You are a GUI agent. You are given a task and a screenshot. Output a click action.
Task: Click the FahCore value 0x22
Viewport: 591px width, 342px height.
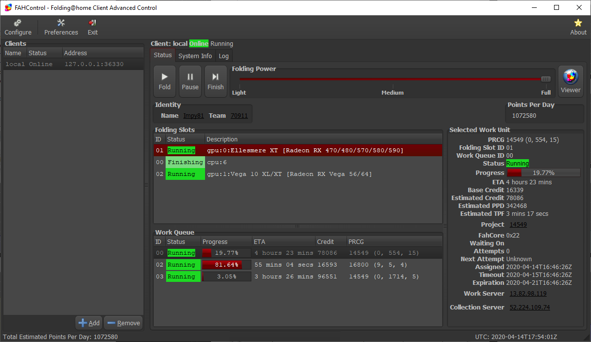(513, 236)
